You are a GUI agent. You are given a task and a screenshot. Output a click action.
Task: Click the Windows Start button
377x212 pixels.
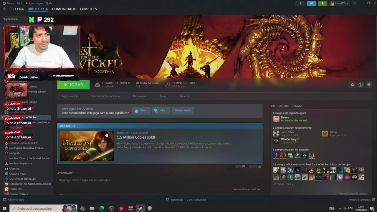click(5, 208)
